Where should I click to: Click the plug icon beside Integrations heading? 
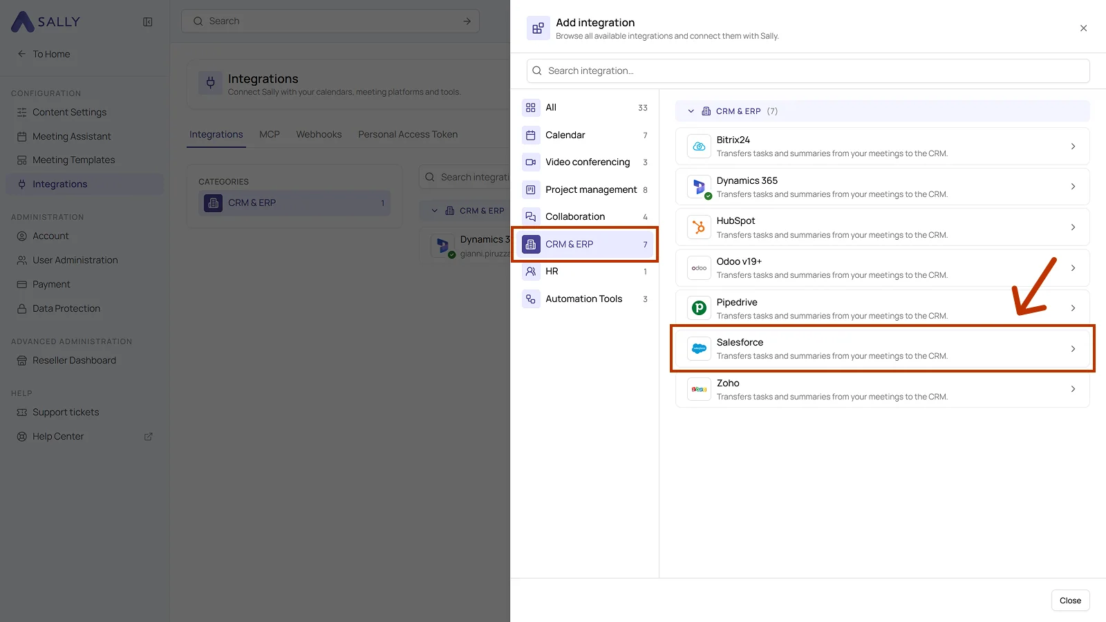point(210,84)
